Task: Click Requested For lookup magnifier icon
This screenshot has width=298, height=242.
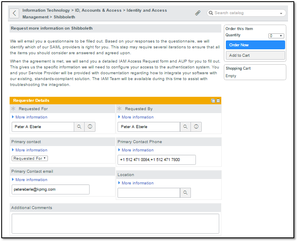Action: point(79,127)
